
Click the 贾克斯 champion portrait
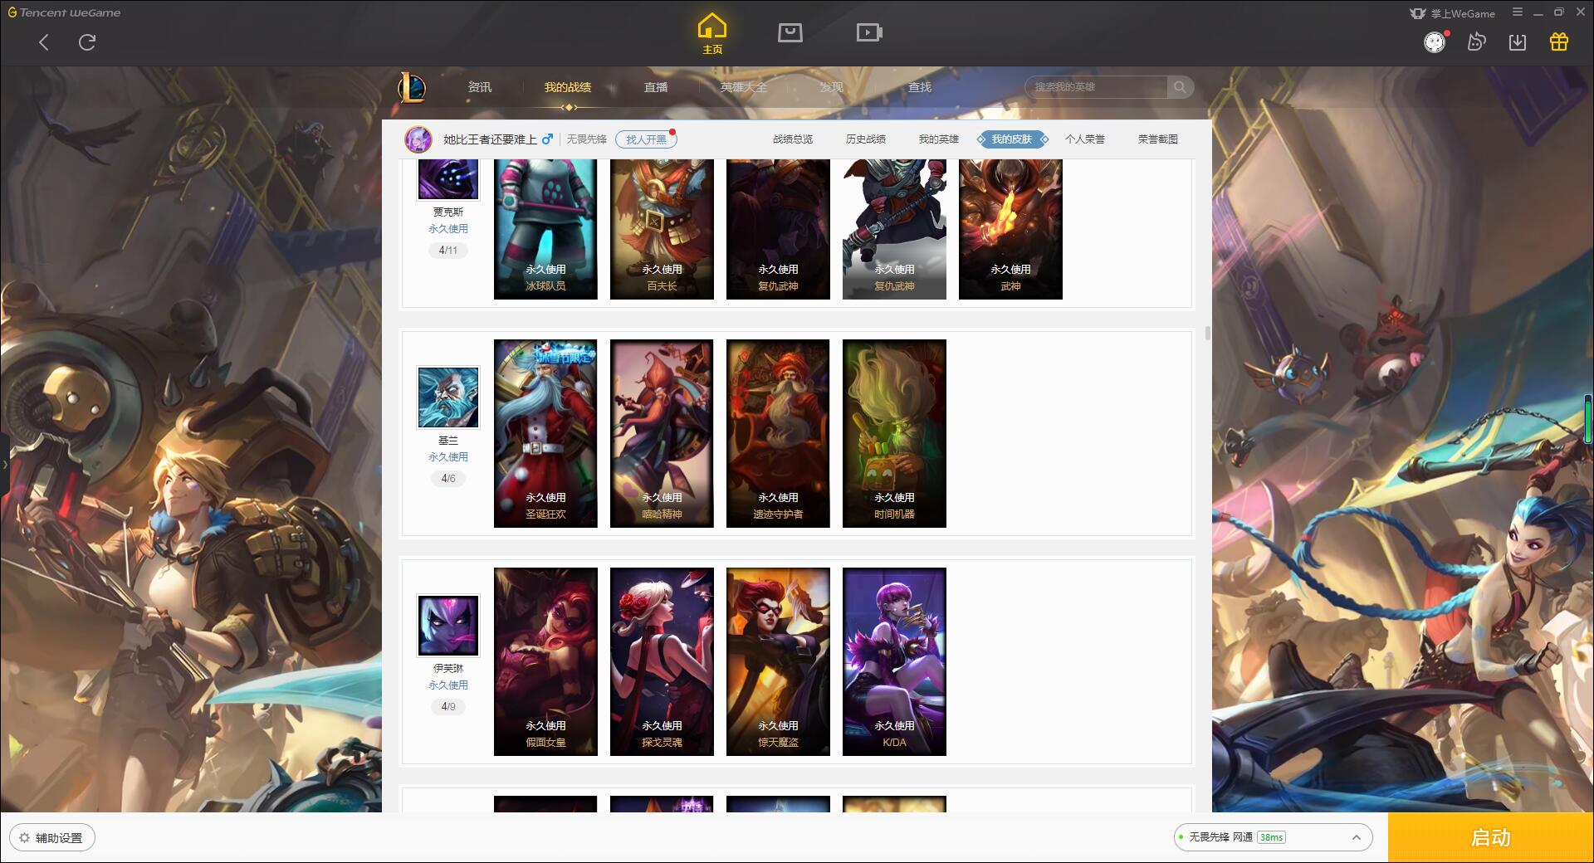pyautogui.click(x=448, y=179)
